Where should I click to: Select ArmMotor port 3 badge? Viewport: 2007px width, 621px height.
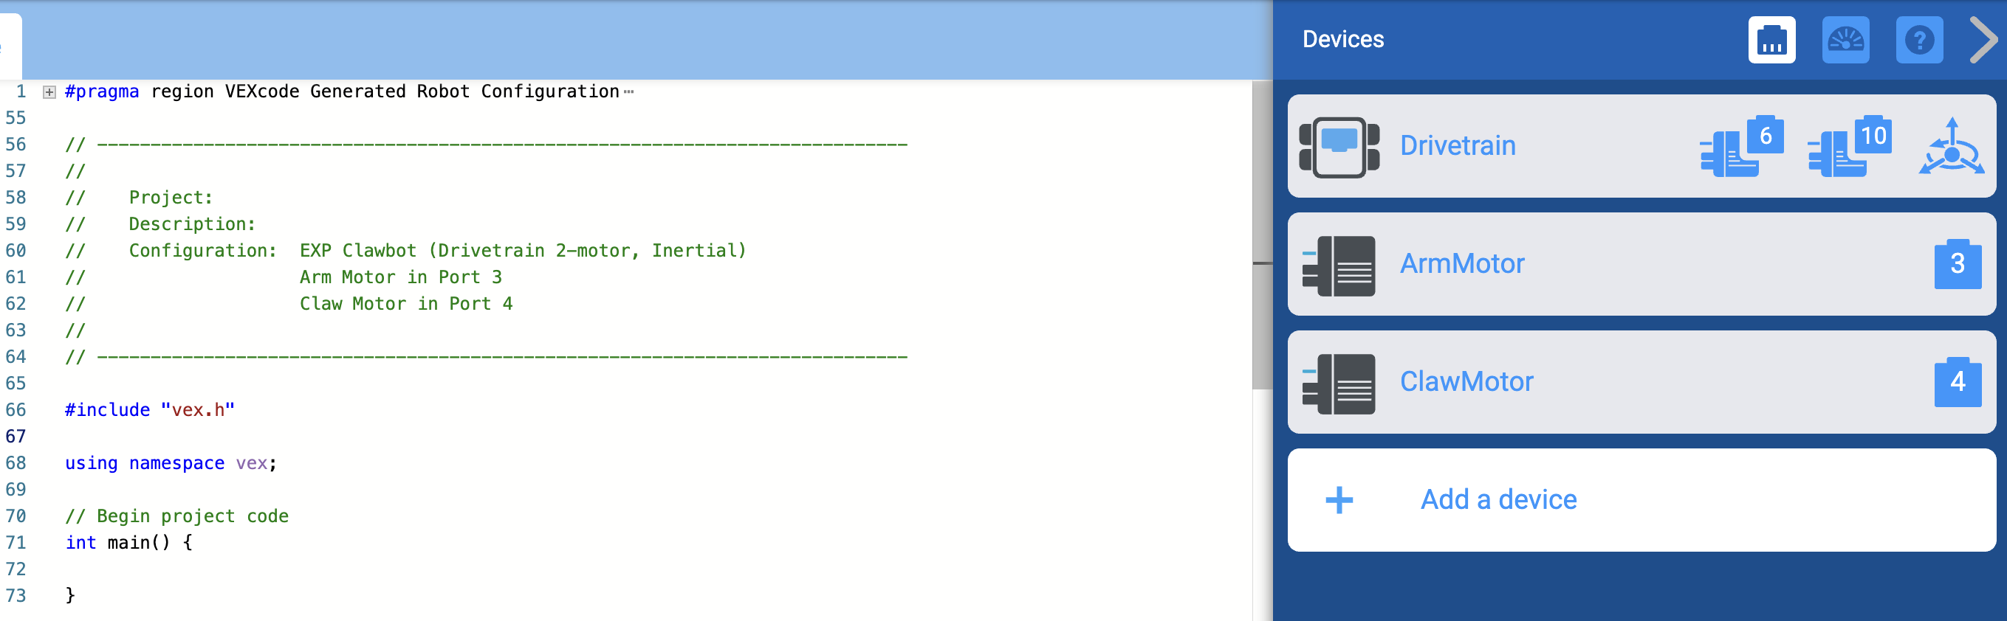click(1956, 265)
